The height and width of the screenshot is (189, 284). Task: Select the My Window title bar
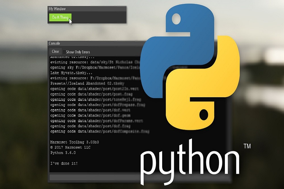(87, 9)
